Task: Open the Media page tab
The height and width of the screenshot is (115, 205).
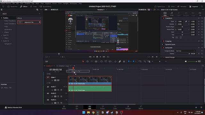Action: pyautogui.click(x=64, y=107)
